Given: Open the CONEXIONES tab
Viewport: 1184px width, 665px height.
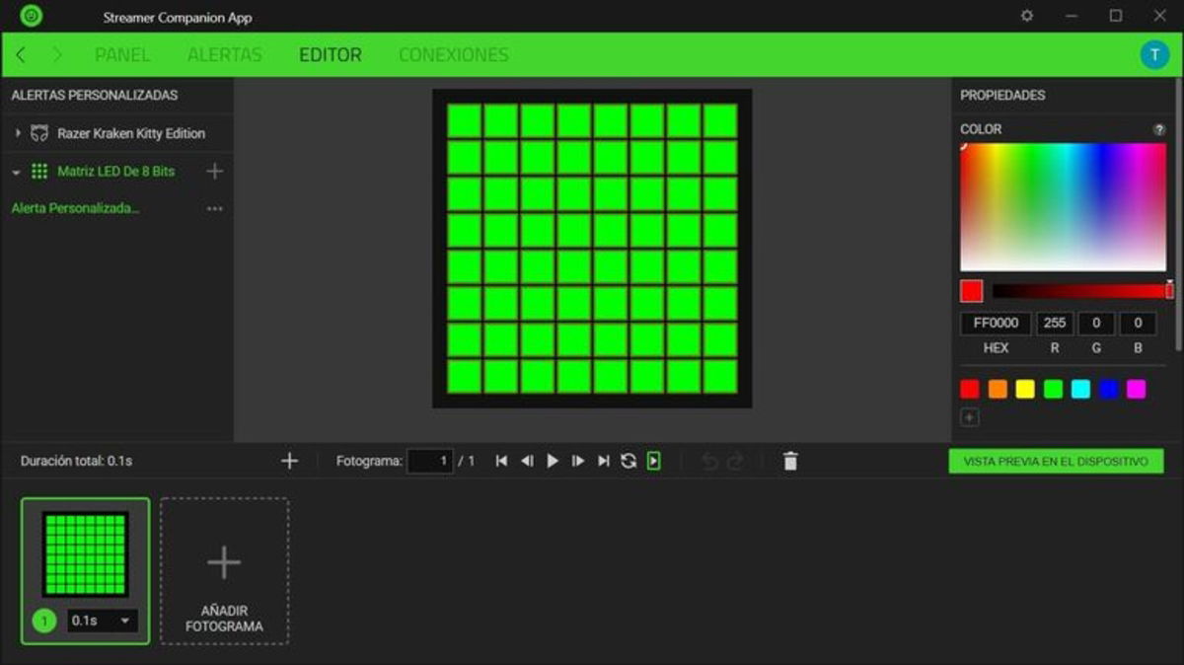Looking at the screenshot, I should pyautogui.click(x=453, y=54).
